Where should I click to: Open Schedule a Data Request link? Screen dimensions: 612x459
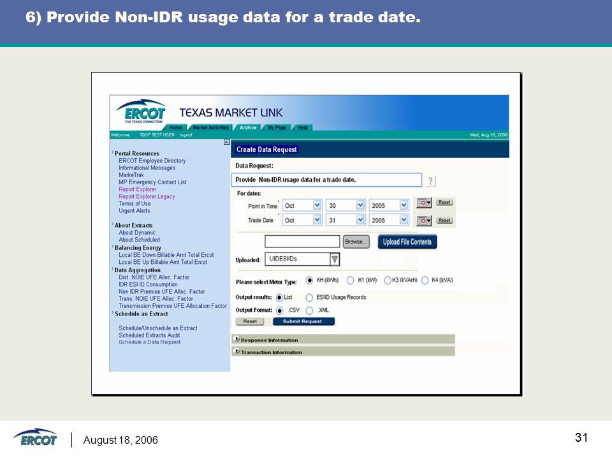(x=150, y=342)
